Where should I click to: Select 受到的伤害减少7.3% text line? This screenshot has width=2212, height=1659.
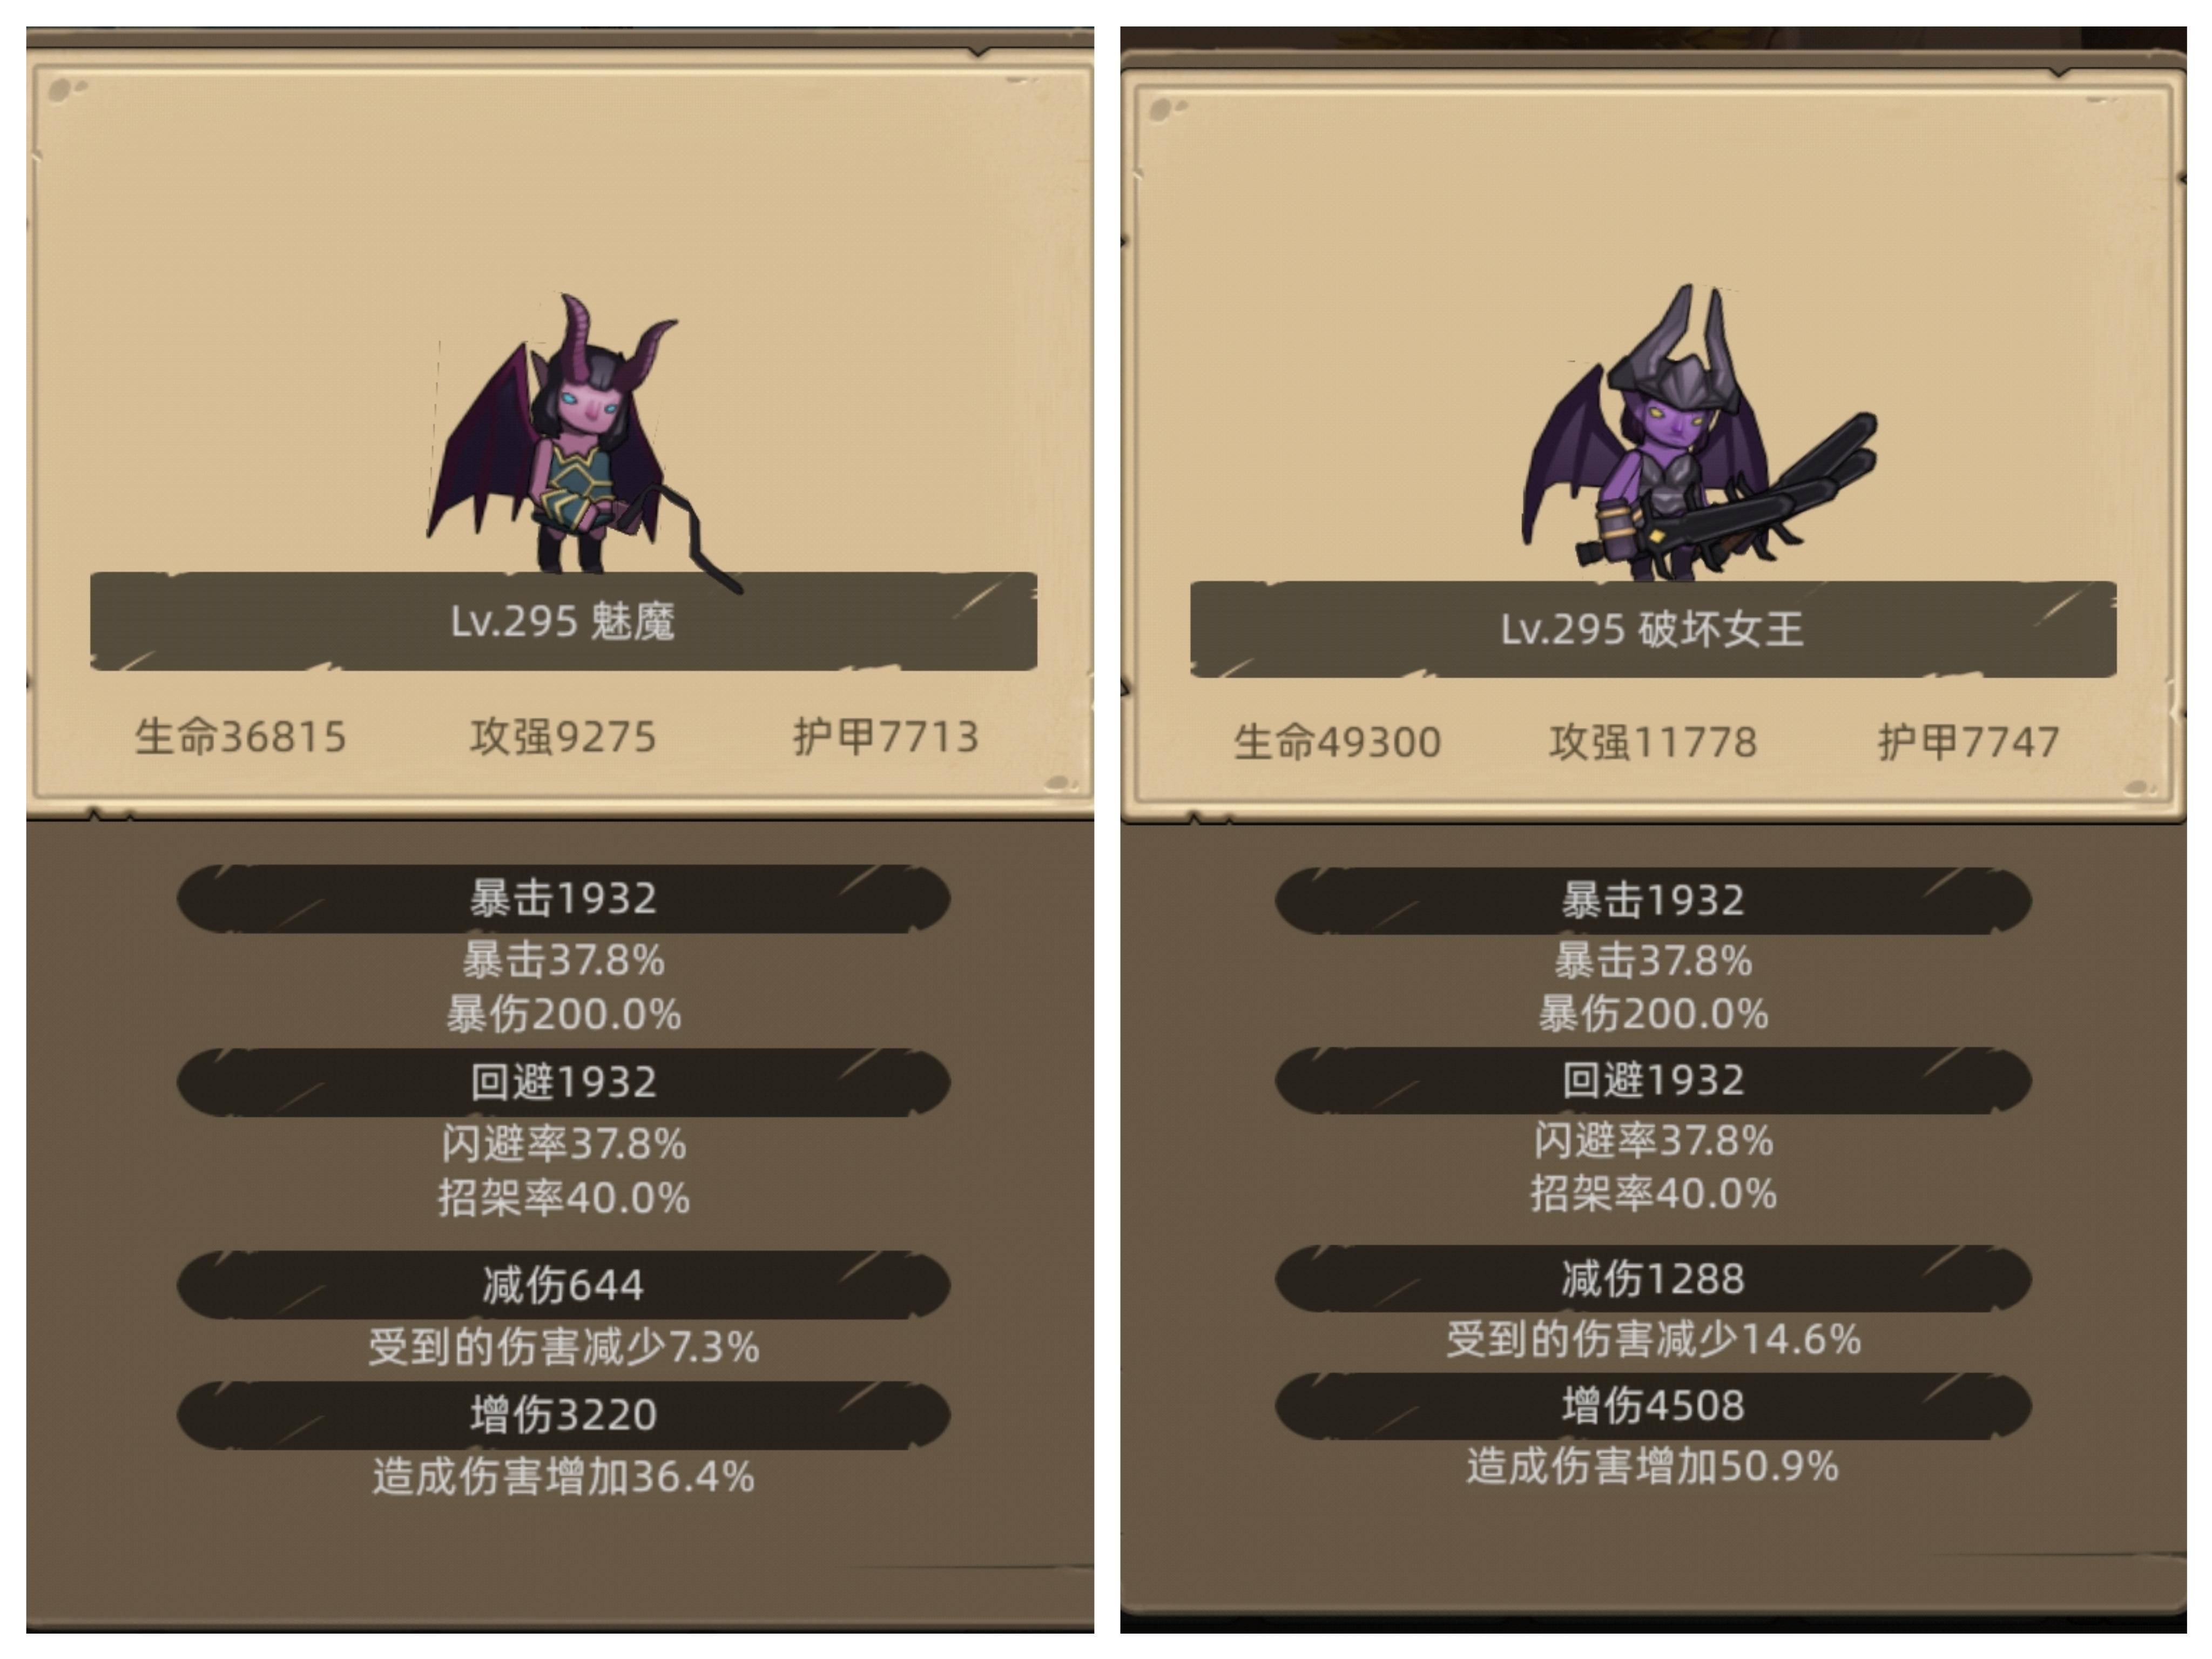pyautogui.click(x=563, y=1347)
